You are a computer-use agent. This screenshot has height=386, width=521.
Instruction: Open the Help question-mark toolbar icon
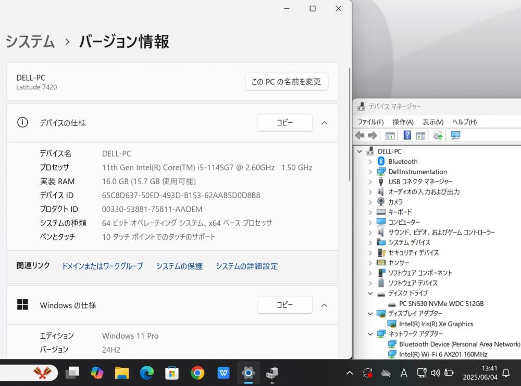pos(407,135)
